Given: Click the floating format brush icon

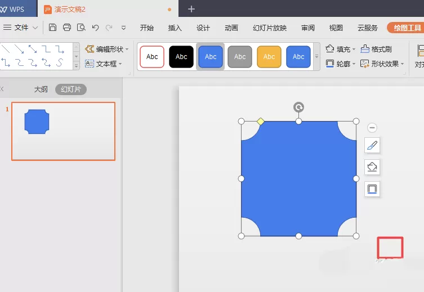Looking at the screenshot, I should 372,145.
